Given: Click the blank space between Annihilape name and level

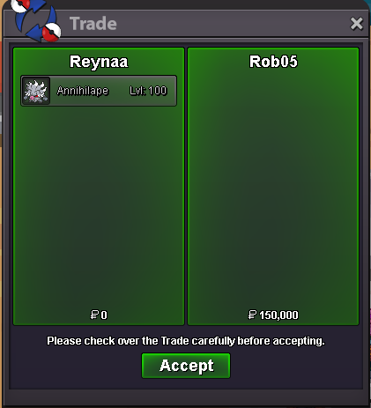Looking at the screenshot, I should [x=119, y=91].
